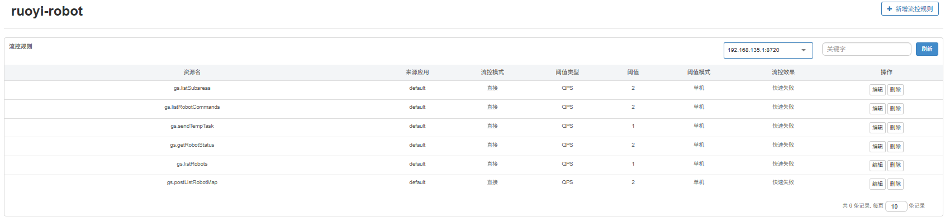The width and height of the screenshot is (945, 217).
Task: Click the page size input showing 10
Action: click(896, 206)
